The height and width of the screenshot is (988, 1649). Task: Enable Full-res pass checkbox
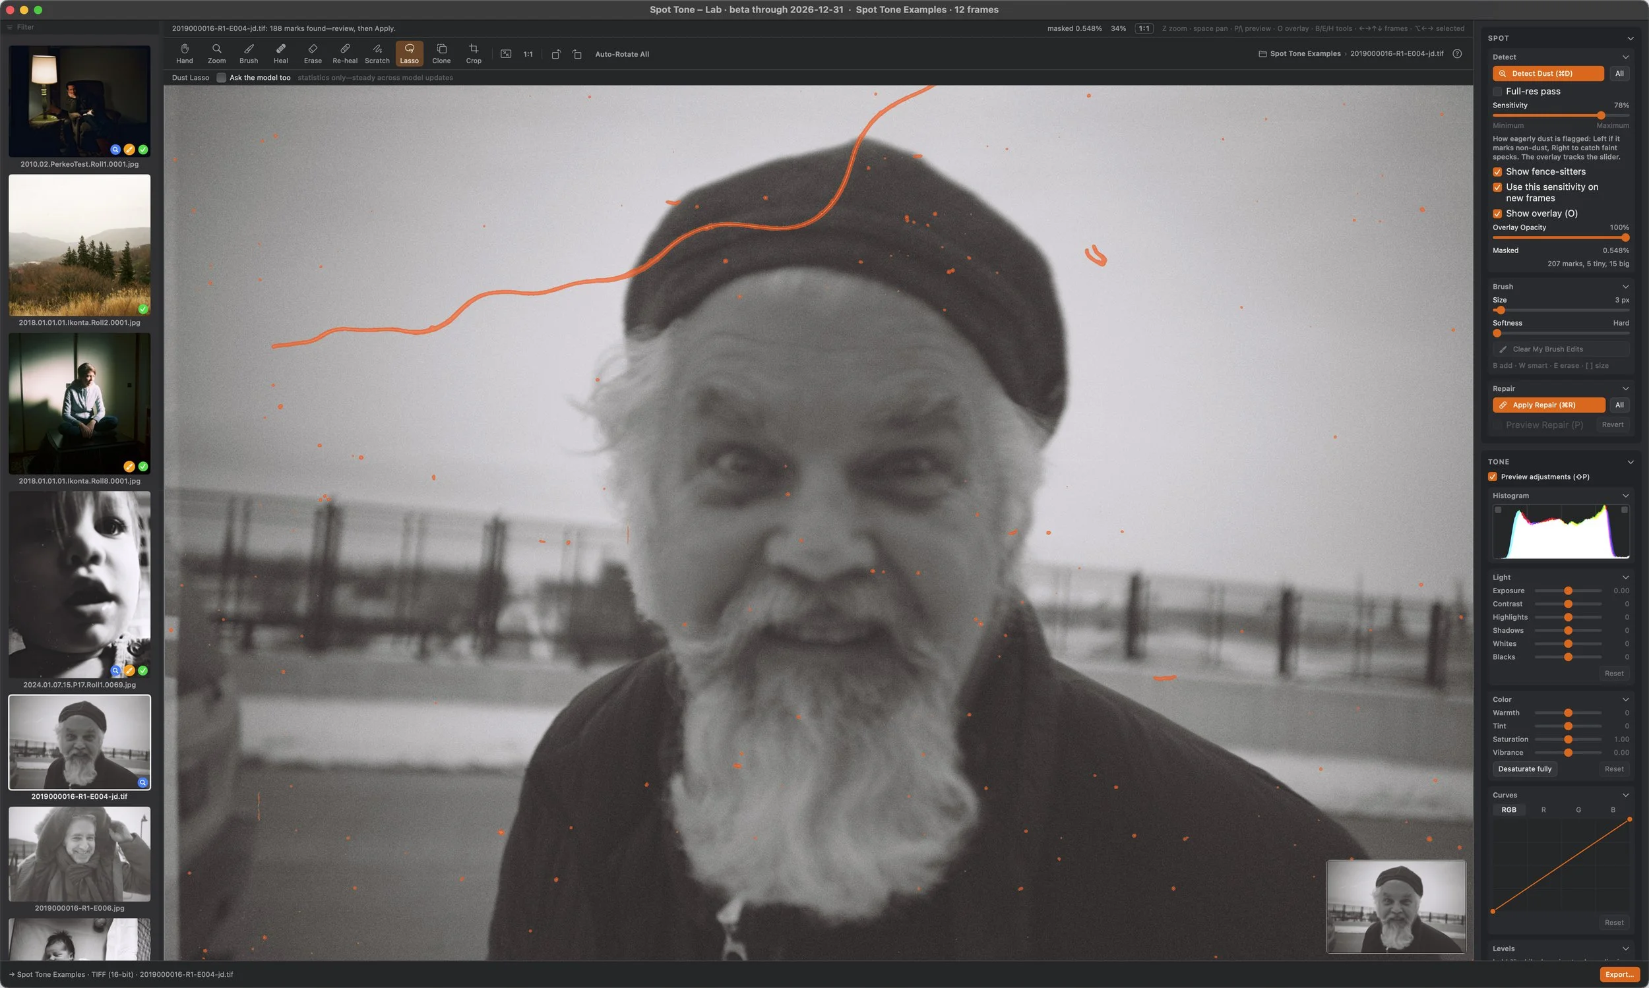click(1497, 91)
